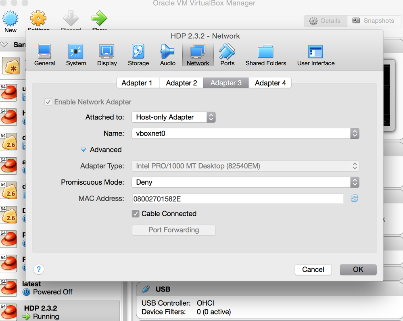Click the USB section plug icon
This screenshot has height=321, width=403.
[146, 289]
